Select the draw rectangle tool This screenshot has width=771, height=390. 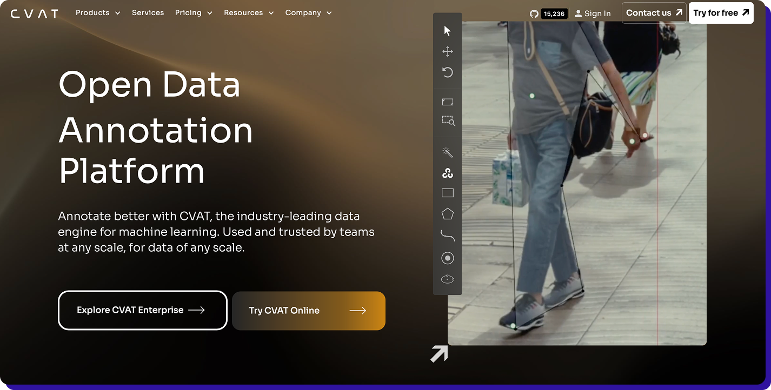click(447, 192)
